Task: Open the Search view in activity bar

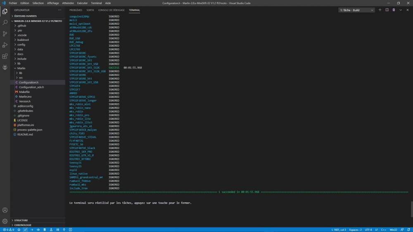Action: (x=5, y=22)
